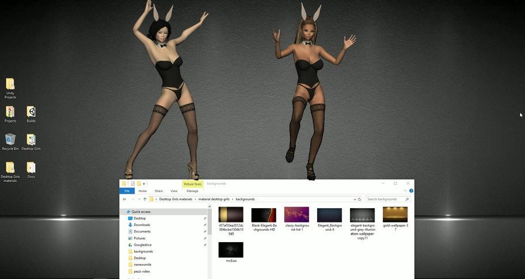Click pin icon next to Downloads
The width and height of the screenshot is (525, 279).
click(205, 225)
